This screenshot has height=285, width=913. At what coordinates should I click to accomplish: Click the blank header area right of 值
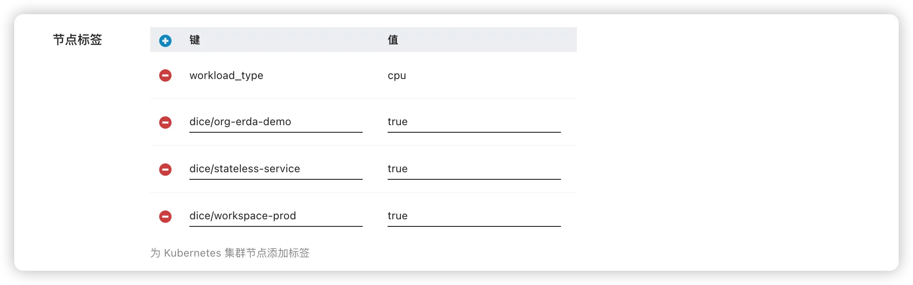point(489,40)
